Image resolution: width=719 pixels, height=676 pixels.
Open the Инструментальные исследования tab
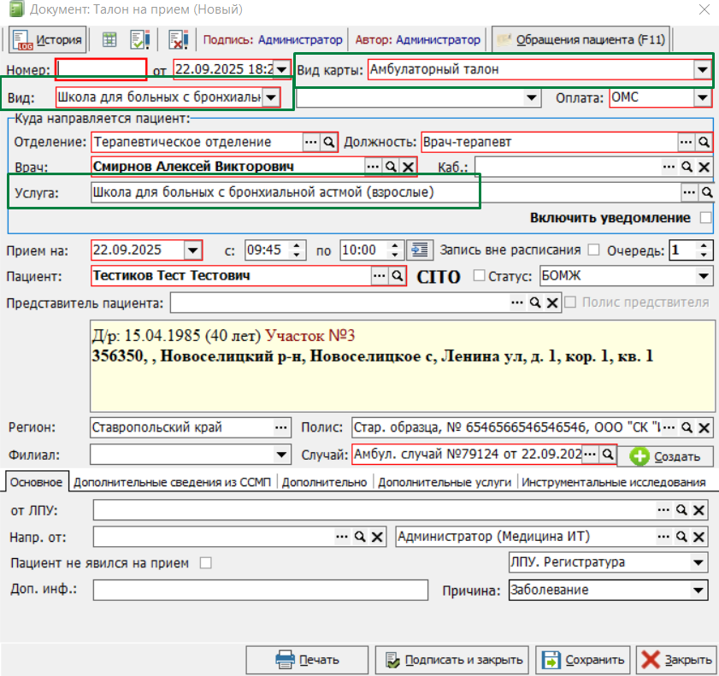tap(614, 482)
